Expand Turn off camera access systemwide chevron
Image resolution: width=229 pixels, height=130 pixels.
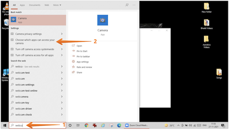62,49
